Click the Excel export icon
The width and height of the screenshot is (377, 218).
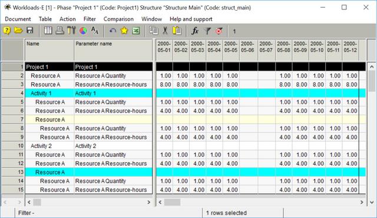tap(136, 31)
